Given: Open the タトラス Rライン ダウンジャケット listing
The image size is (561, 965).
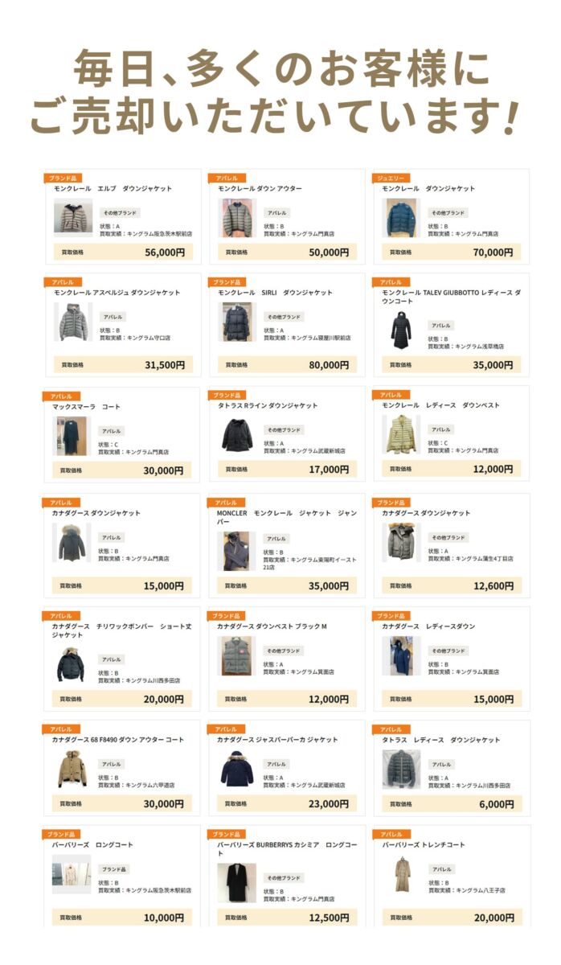Looking at the screenshot, I should click(x=268, y=406).
